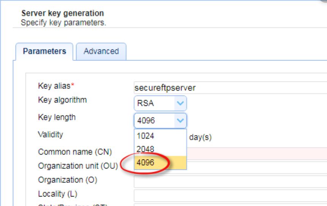Select 1024 from the key length list

pos(160,136)
